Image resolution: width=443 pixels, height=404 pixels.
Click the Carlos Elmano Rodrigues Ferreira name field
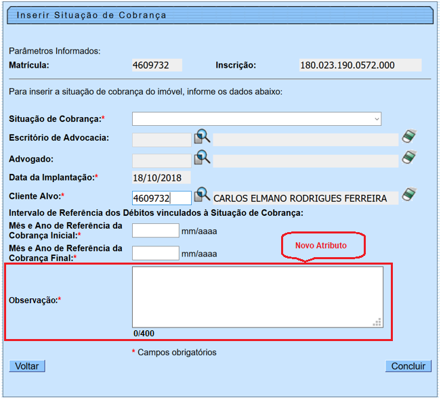(x=305, y=198)
